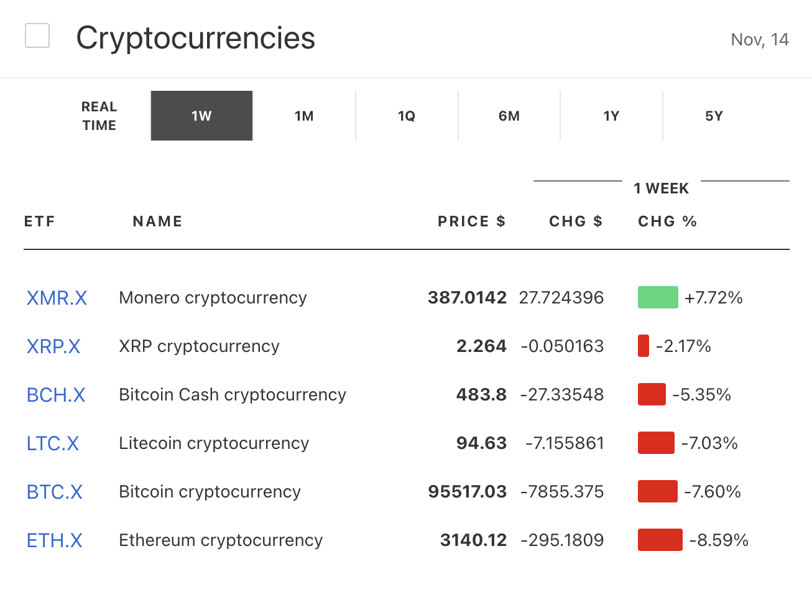This screenshot has height=592, width=812.
Task: Select the 1M time range tab
Action: point(304,116)
